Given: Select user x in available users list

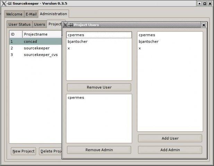Looking at the screenshot, I should (170, 48).
